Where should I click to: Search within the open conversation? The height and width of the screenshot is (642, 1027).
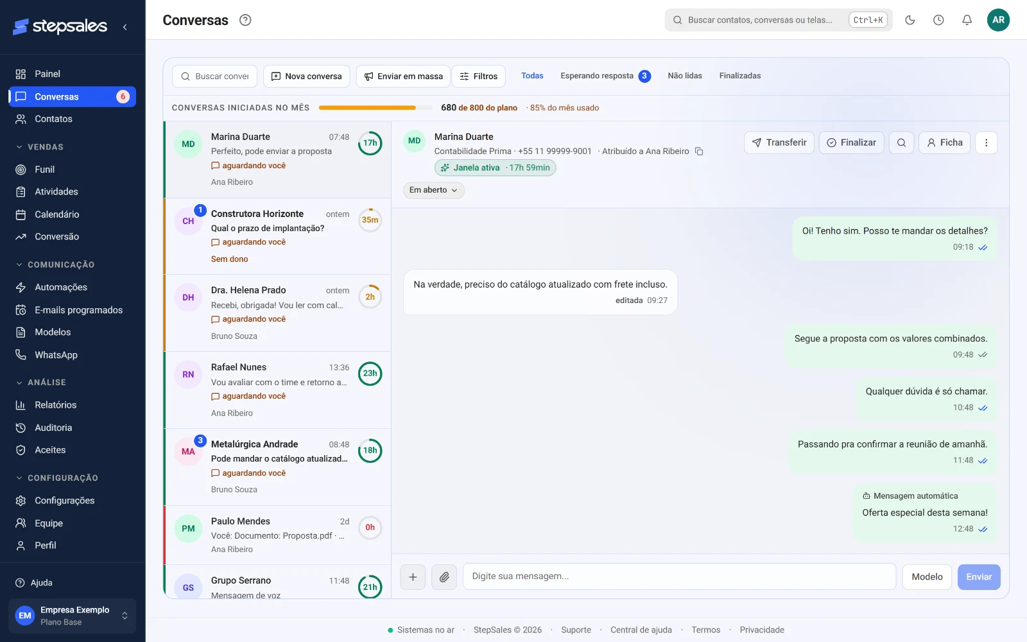tap(901, 143)
